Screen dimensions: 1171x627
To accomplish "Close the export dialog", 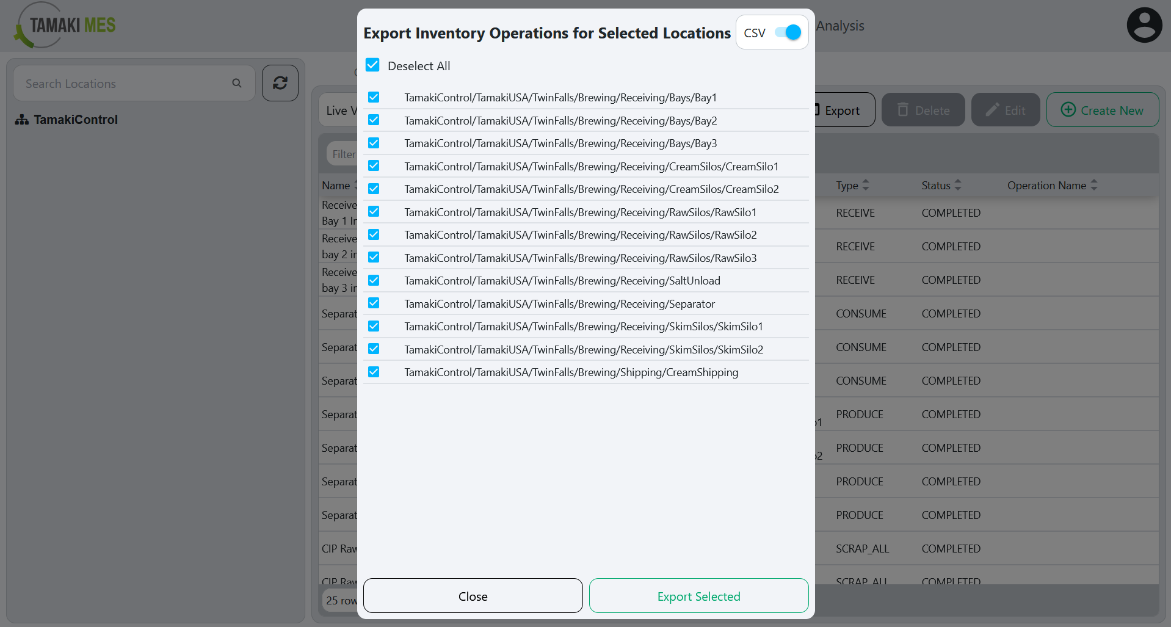I will (x=472, y=596).
